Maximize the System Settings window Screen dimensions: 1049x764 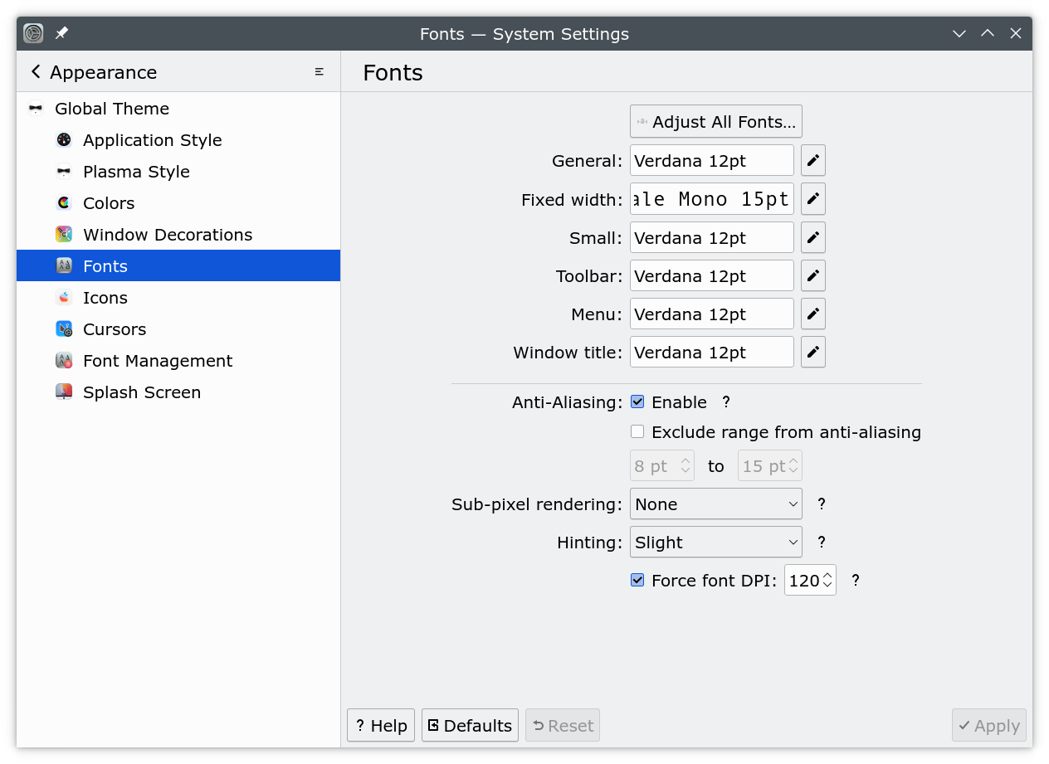tap(988, 34)
